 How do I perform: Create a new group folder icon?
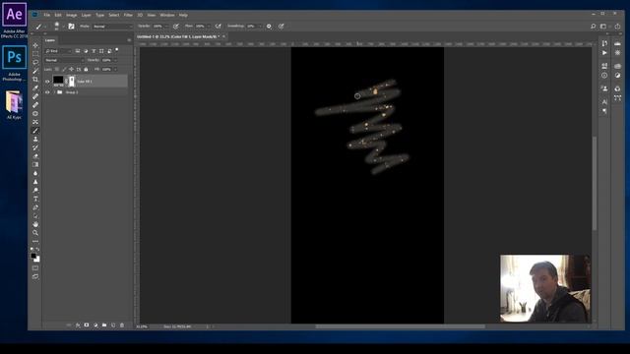point(104,325)
